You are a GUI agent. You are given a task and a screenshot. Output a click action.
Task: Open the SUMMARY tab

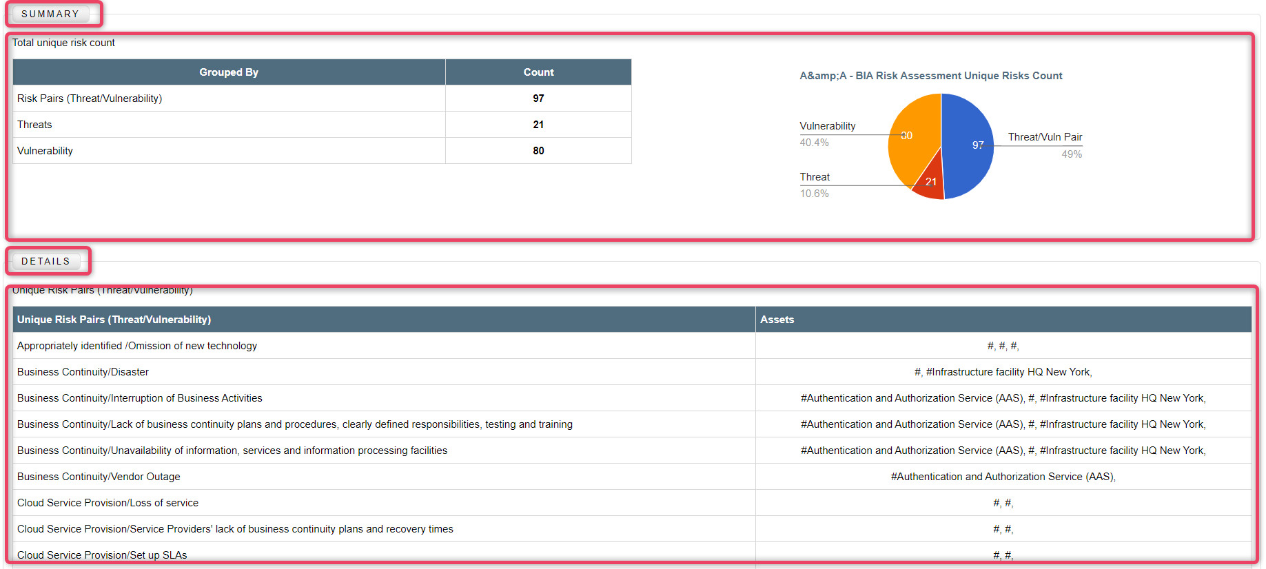(x=50, y=14)
